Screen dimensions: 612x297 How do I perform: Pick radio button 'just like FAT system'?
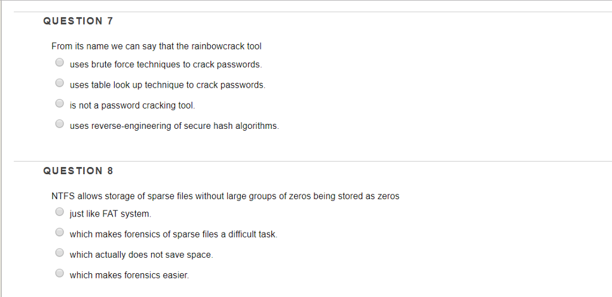[x=59, y=212]
